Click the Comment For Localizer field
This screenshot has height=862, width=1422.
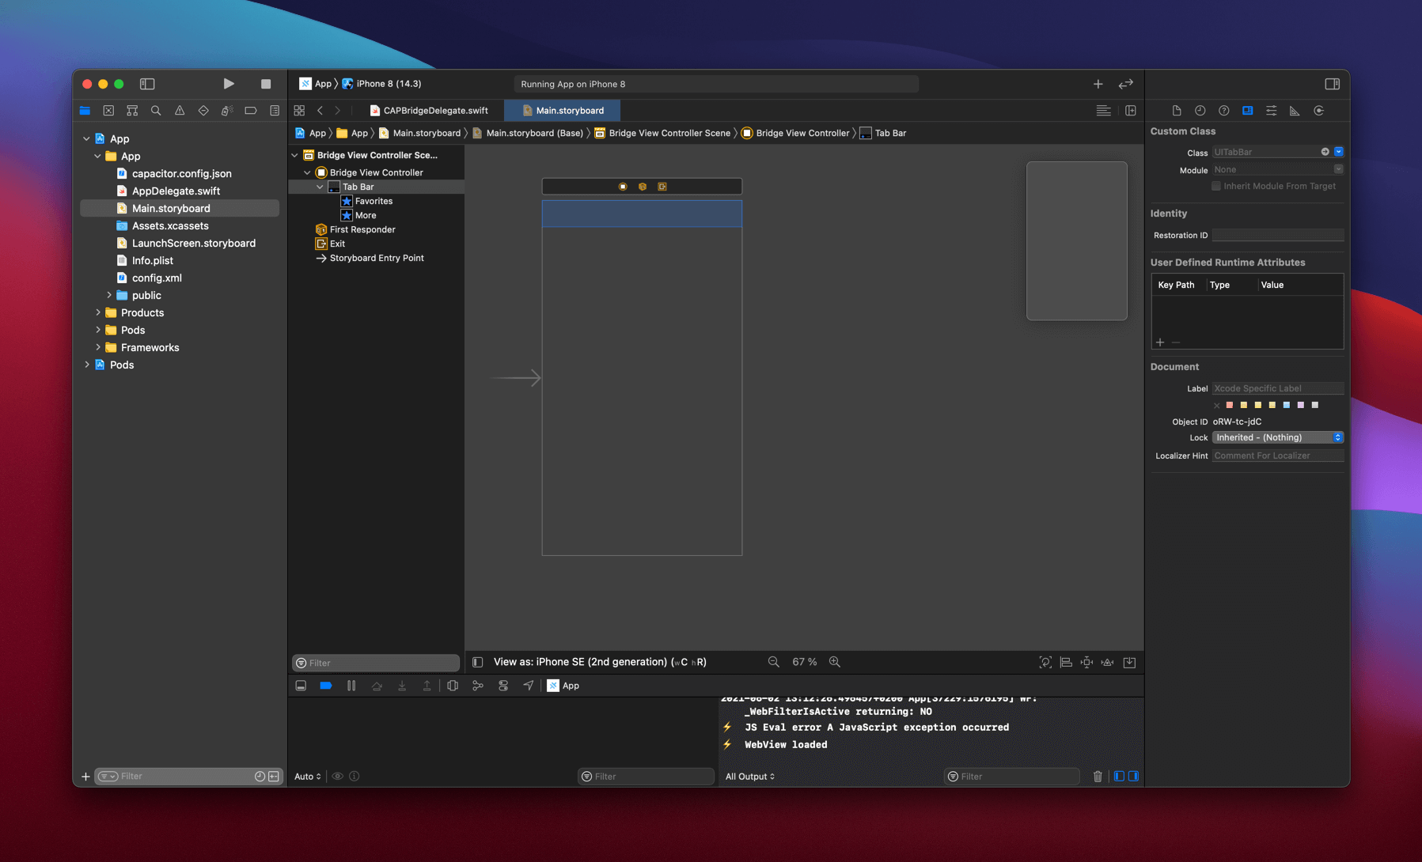click(1277, 456)
